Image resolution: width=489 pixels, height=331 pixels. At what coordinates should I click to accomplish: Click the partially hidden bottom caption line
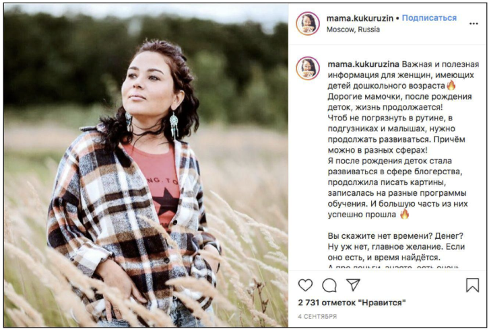393,267
